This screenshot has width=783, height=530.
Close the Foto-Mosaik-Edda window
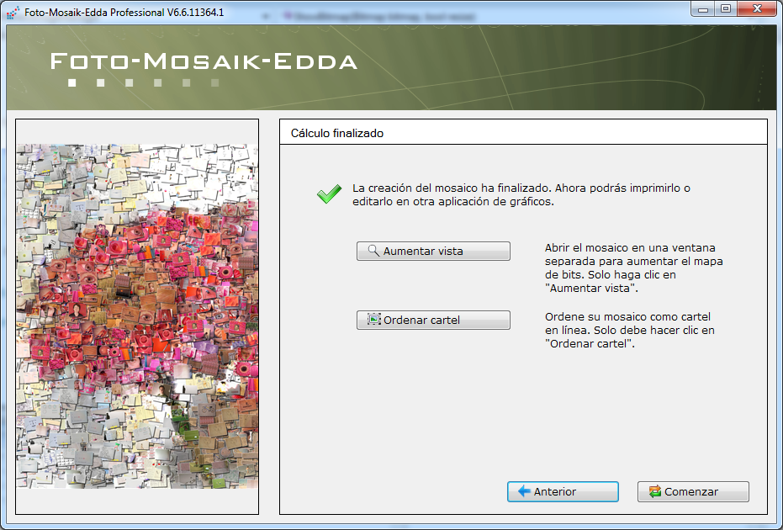pyautogui.click(x=757, y=9)
